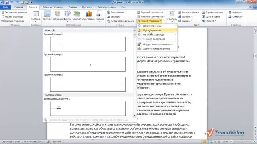Click the Число слов word count

click(x=33, y=142)
